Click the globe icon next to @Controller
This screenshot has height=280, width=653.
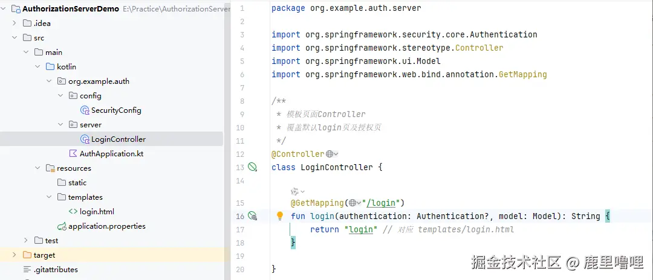click(330, 154)
